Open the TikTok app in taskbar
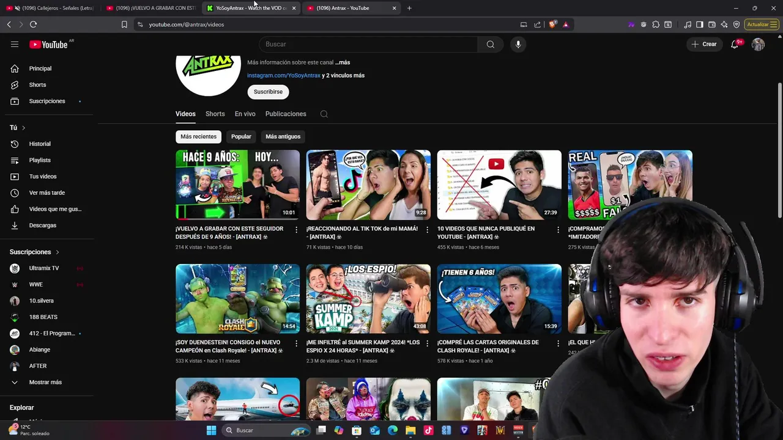Viewport: 783px width, 440px height. point(428,430)
